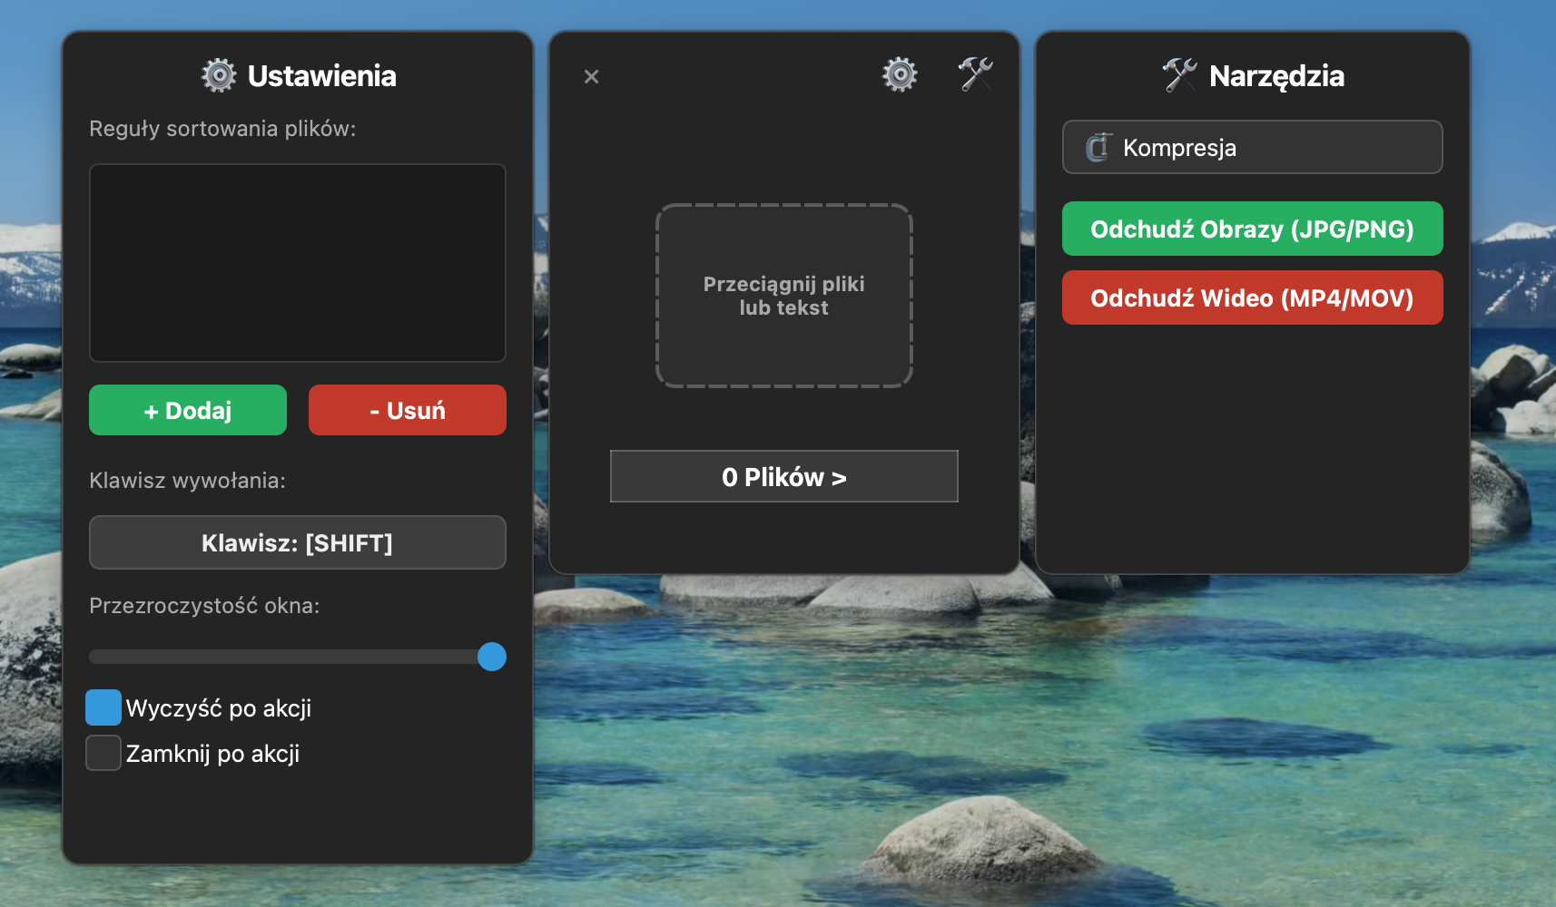
Task: Expand the Kompresja section text
Action: click(1179, 148)
